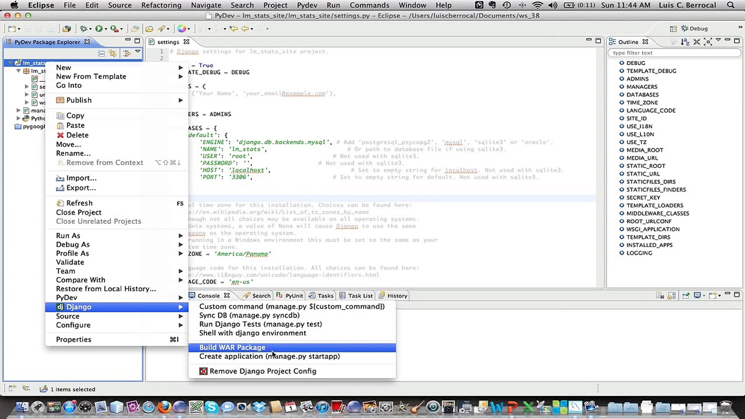Expand the manage.py tree node
This screenshot has height=419, width=745.
tap(18, 111)
